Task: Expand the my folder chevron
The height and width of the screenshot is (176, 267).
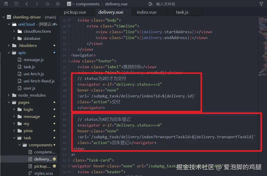Action: point(14,124)
